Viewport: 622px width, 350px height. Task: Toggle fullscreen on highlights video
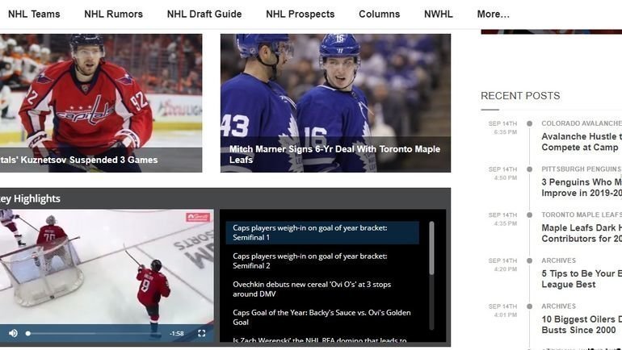click(201, 333)
